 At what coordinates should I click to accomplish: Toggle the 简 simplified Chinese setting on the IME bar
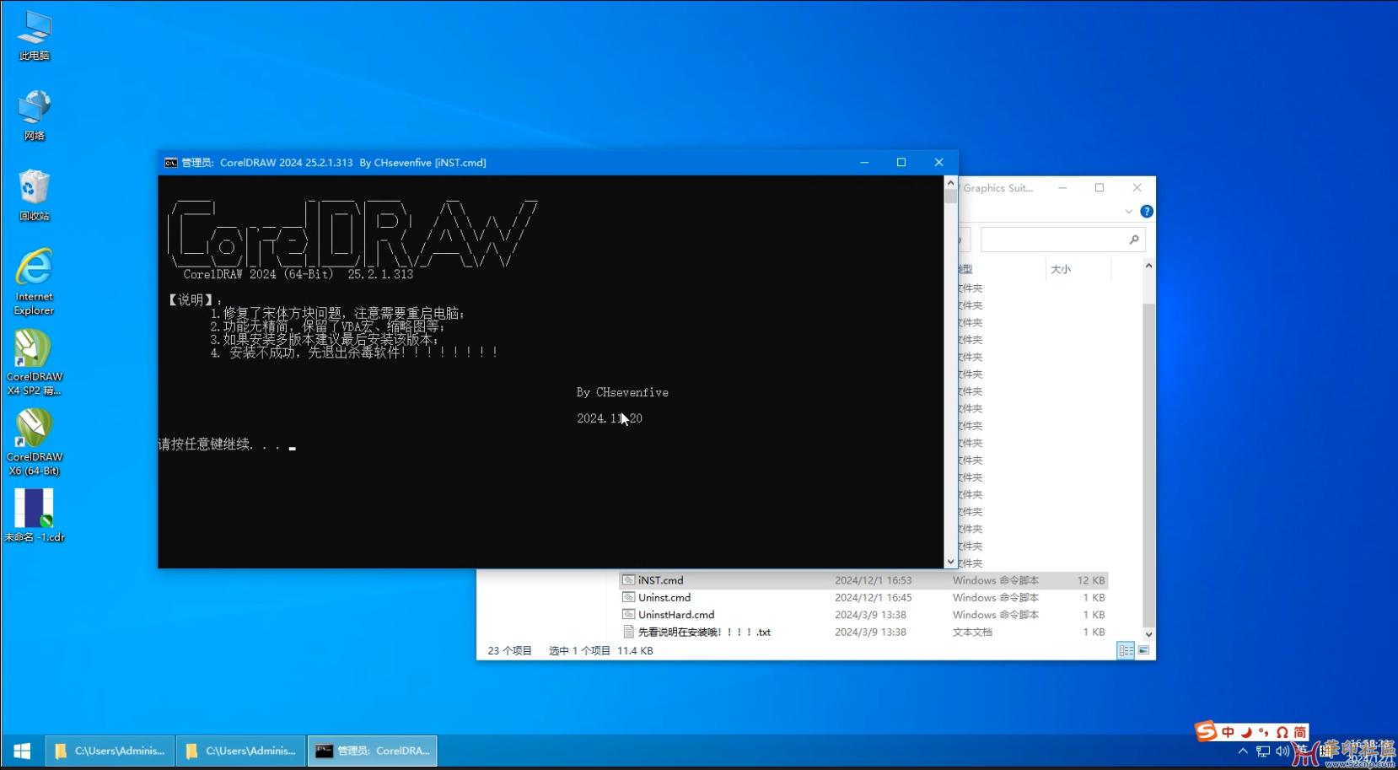[x=1300, y=732]
